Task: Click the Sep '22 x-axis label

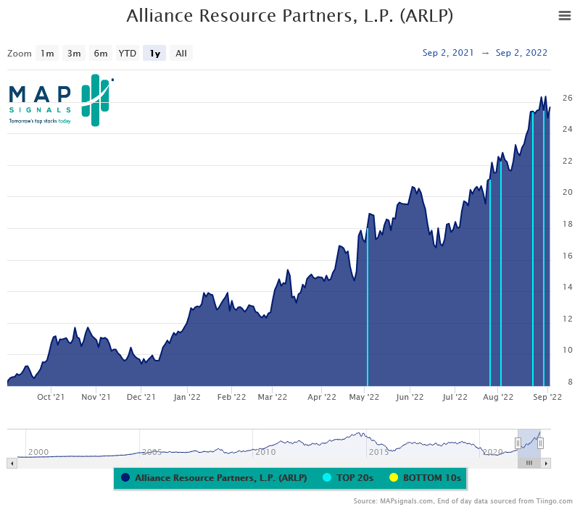Action: [x=547, y=397]
